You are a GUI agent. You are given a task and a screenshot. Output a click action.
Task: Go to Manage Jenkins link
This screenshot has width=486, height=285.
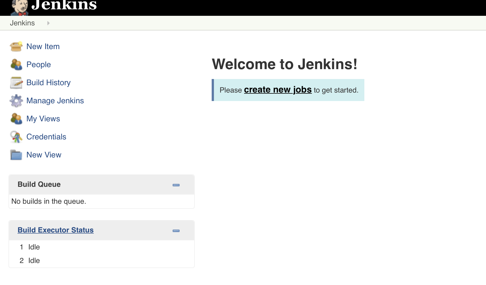[55, 101]
